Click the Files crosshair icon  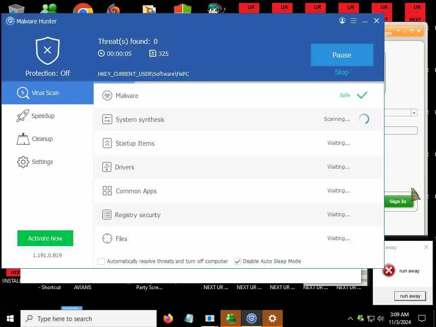[x=107, y=238]
